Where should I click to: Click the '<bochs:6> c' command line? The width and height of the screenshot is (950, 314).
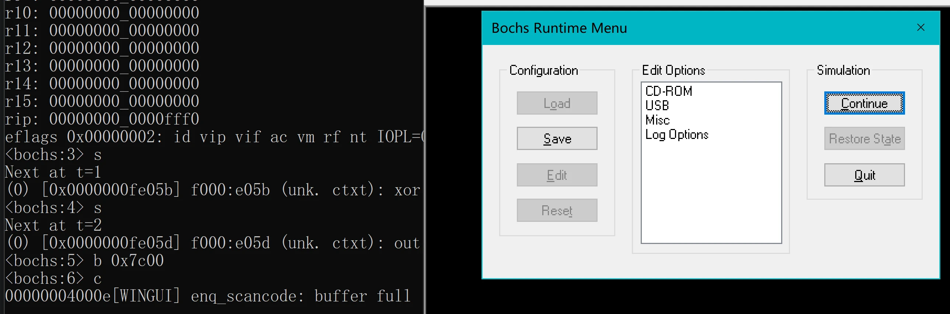pos(53,279)
